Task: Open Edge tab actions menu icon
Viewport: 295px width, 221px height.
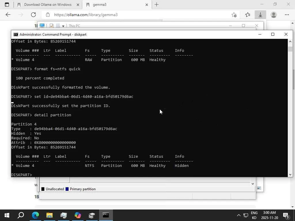Action: pos(7,5)
